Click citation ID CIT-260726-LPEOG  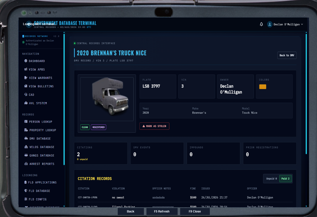[x=88, y=197]
